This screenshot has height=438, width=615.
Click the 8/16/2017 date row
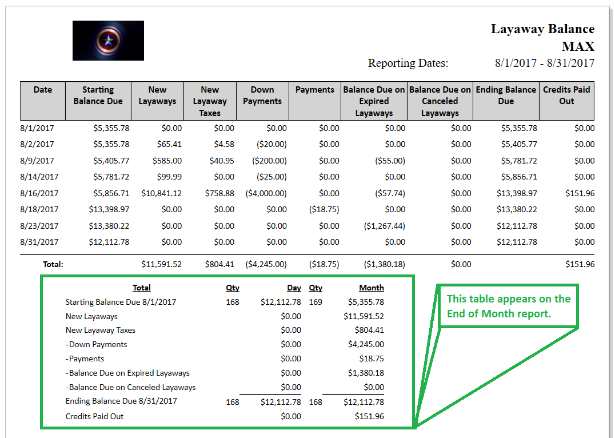coord(39,193)
